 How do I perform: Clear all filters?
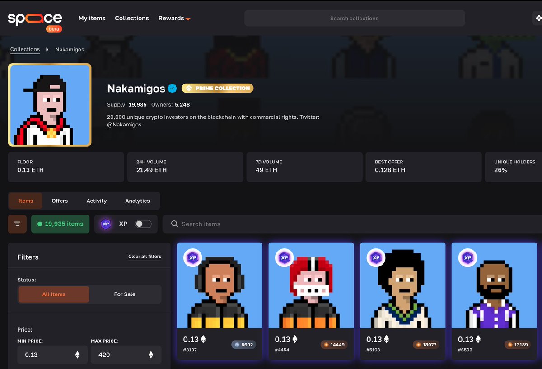(x=145, y=257)
